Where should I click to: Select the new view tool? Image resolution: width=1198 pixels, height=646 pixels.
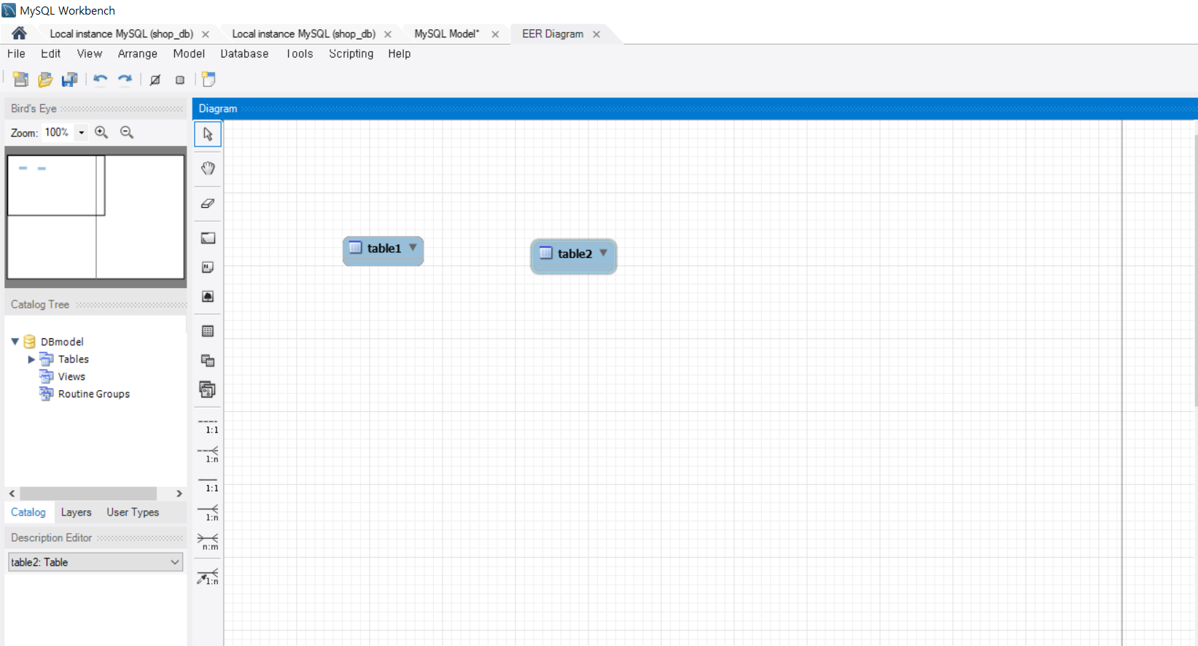point(208,360)
